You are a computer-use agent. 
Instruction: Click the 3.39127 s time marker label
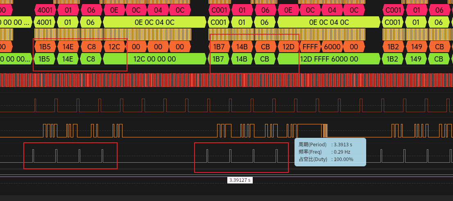240,180
